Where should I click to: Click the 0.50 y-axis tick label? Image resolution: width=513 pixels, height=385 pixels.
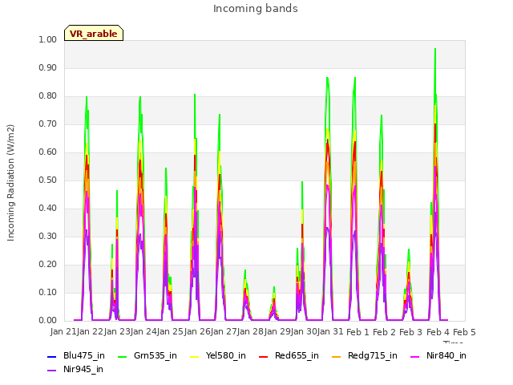pos(48,180)
